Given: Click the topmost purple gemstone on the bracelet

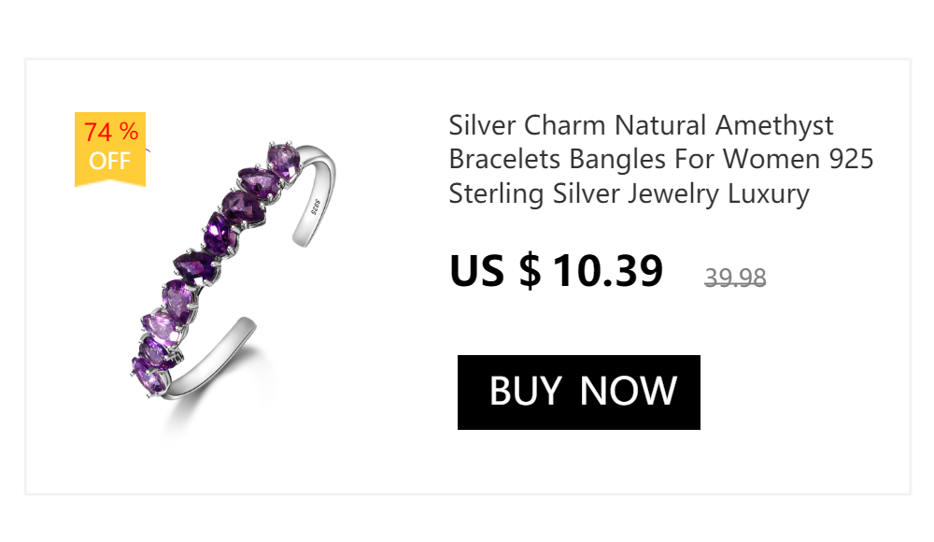Looking at the screenshot, I should (x=284, y=160).
